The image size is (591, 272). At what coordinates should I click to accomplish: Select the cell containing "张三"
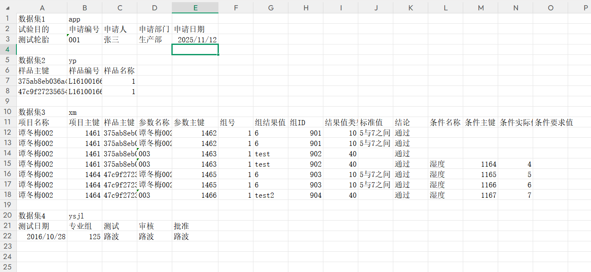(120, 39)
